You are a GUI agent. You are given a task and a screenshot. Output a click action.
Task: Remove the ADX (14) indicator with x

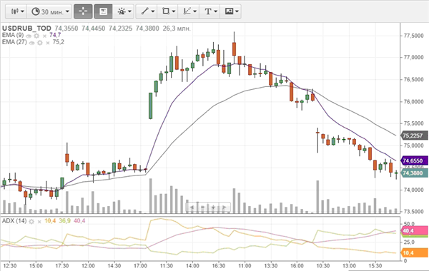coord(39,221)
